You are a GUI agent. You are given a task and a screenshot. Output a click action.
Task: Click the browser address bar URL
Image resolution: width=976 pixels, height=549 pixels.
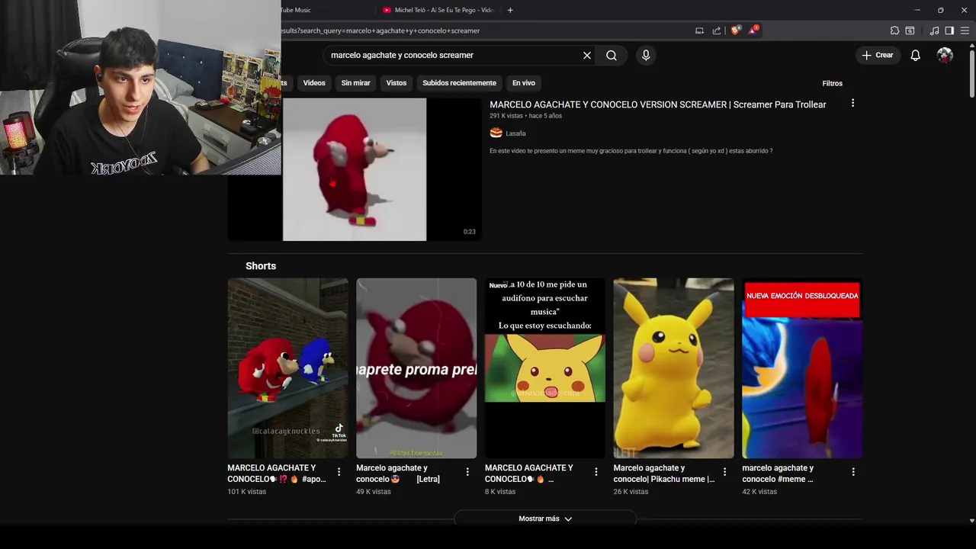coord(381,30)
